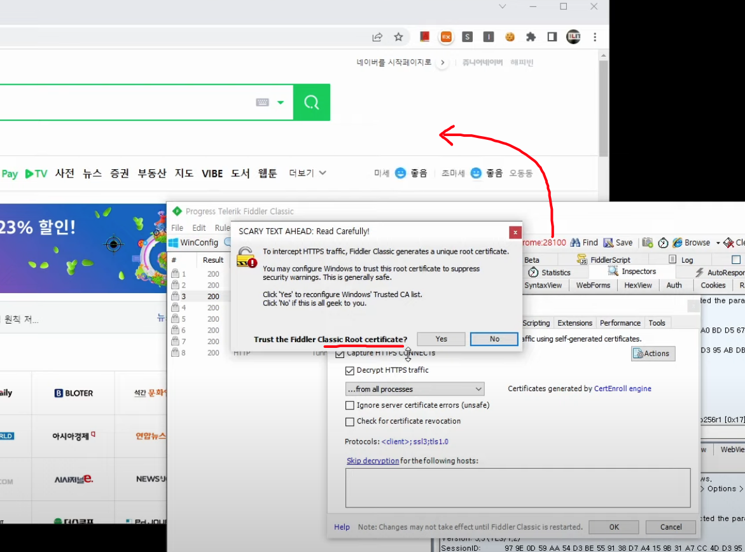Toggle Decrypt HTTPS traffic checkbox
The image size is (745, 552).
(350, 371)
